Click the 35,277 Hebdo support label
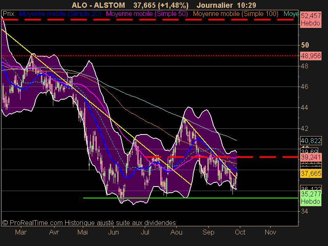The width and height of the screenshot is (328, 246). tap(311, 198)
